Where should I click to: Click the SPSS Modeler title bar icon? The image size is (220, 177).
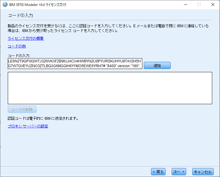(5, 4)
